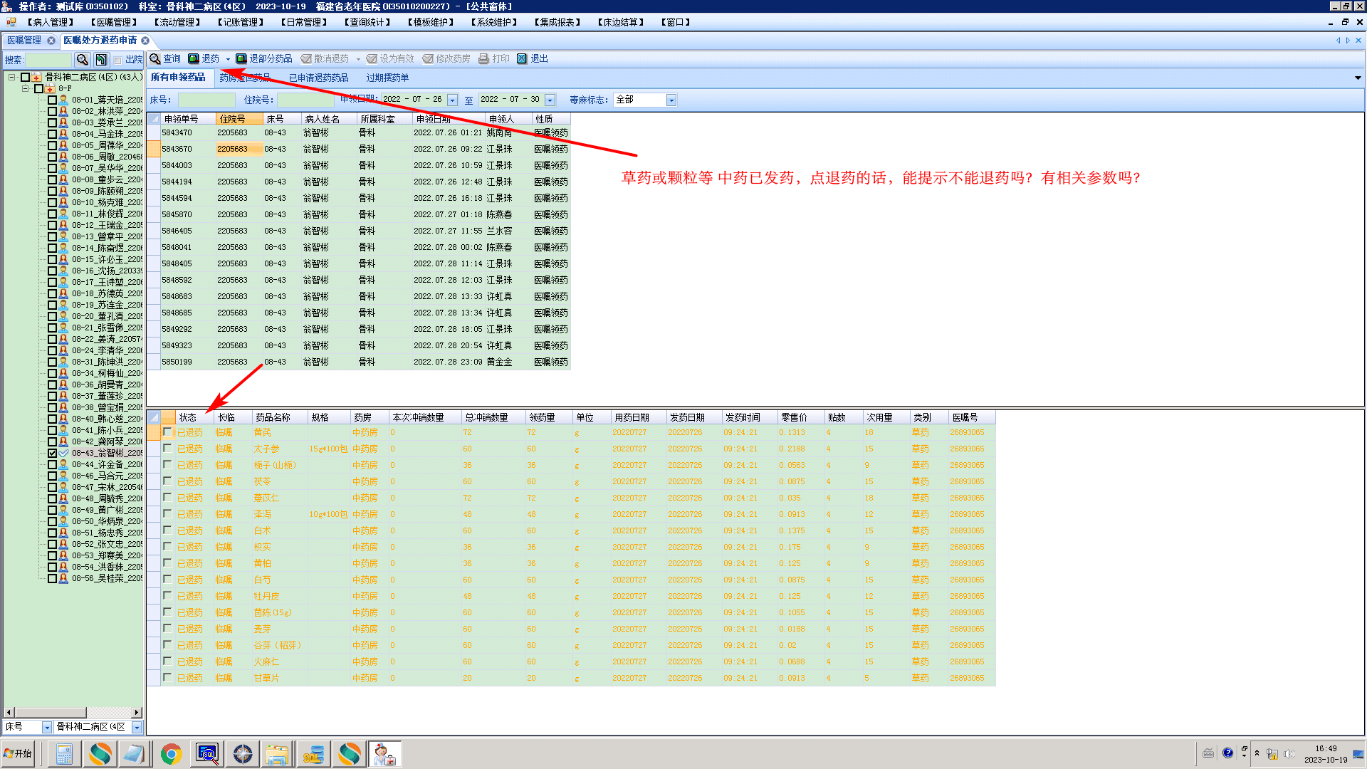This screenshot has width=1367, height=769.
Task: Open the start date 2022-07-26 dropdown arrow
Action: [452, 100]
